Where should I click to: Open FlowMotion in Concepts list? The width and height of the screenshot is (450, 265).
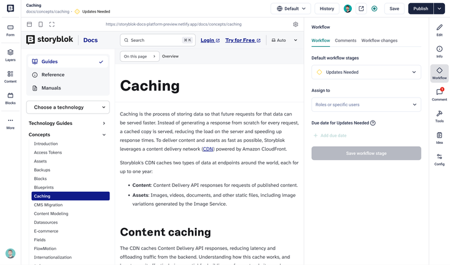(45, 249)
